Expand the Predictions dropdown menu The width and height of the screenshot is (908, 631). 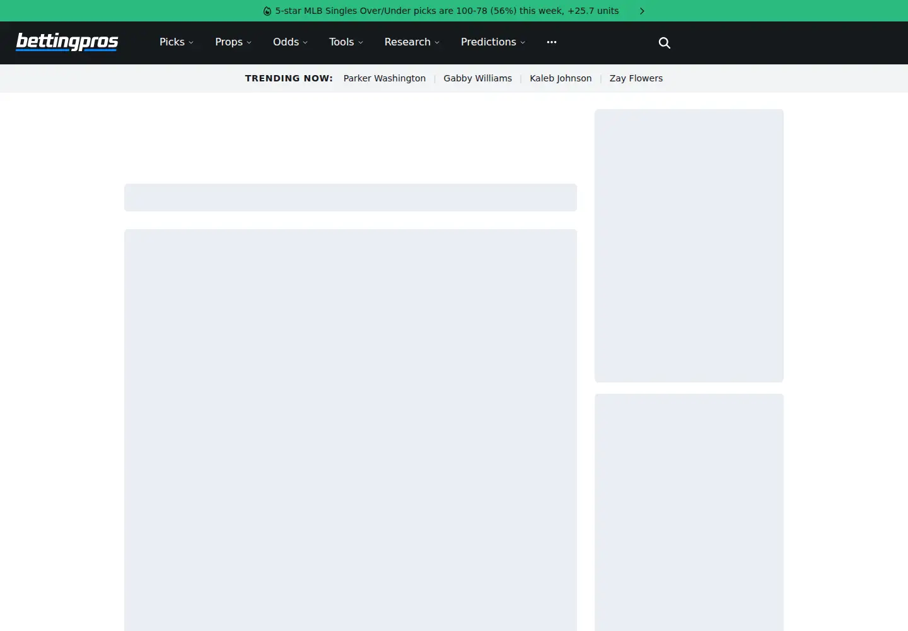[493, 42]
